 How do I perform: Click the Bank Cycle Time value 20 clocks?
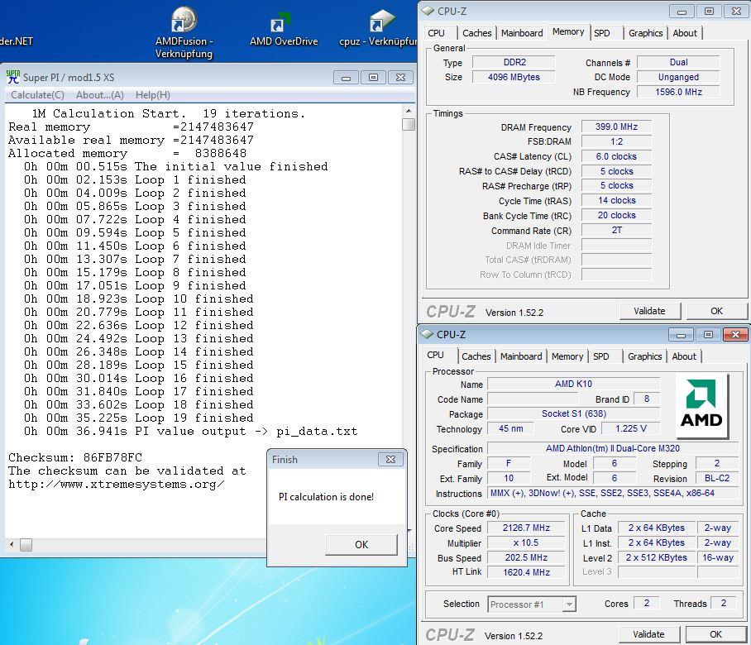coord(616,216)
